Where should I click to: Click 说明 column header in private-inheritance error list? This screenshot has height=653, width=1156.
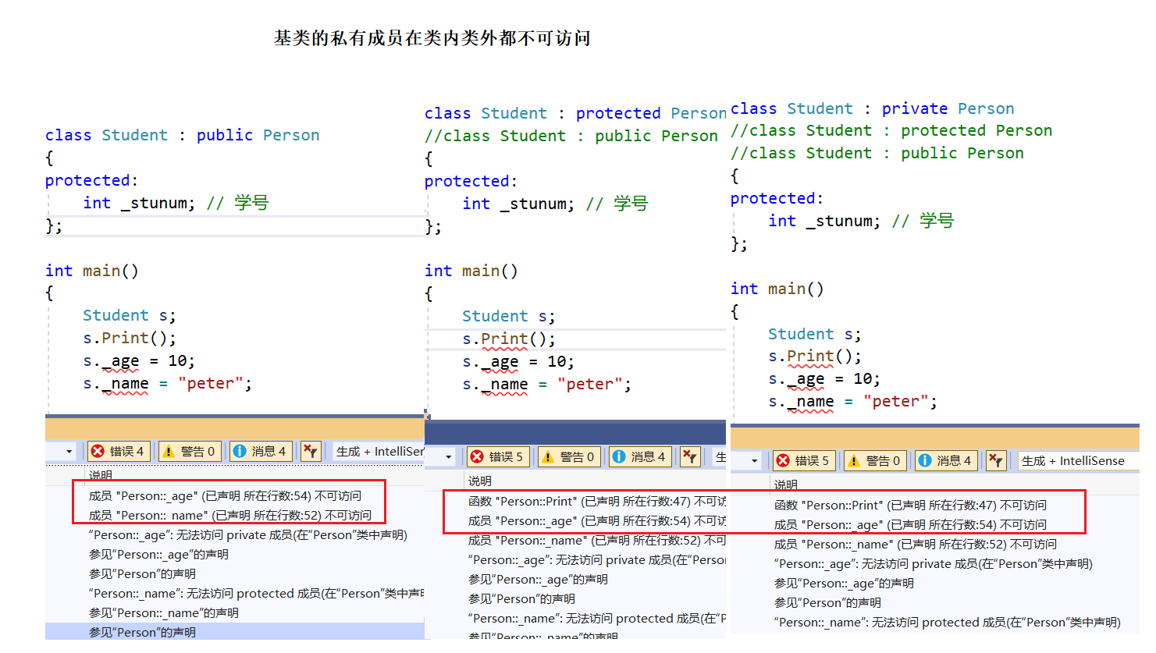786,484
